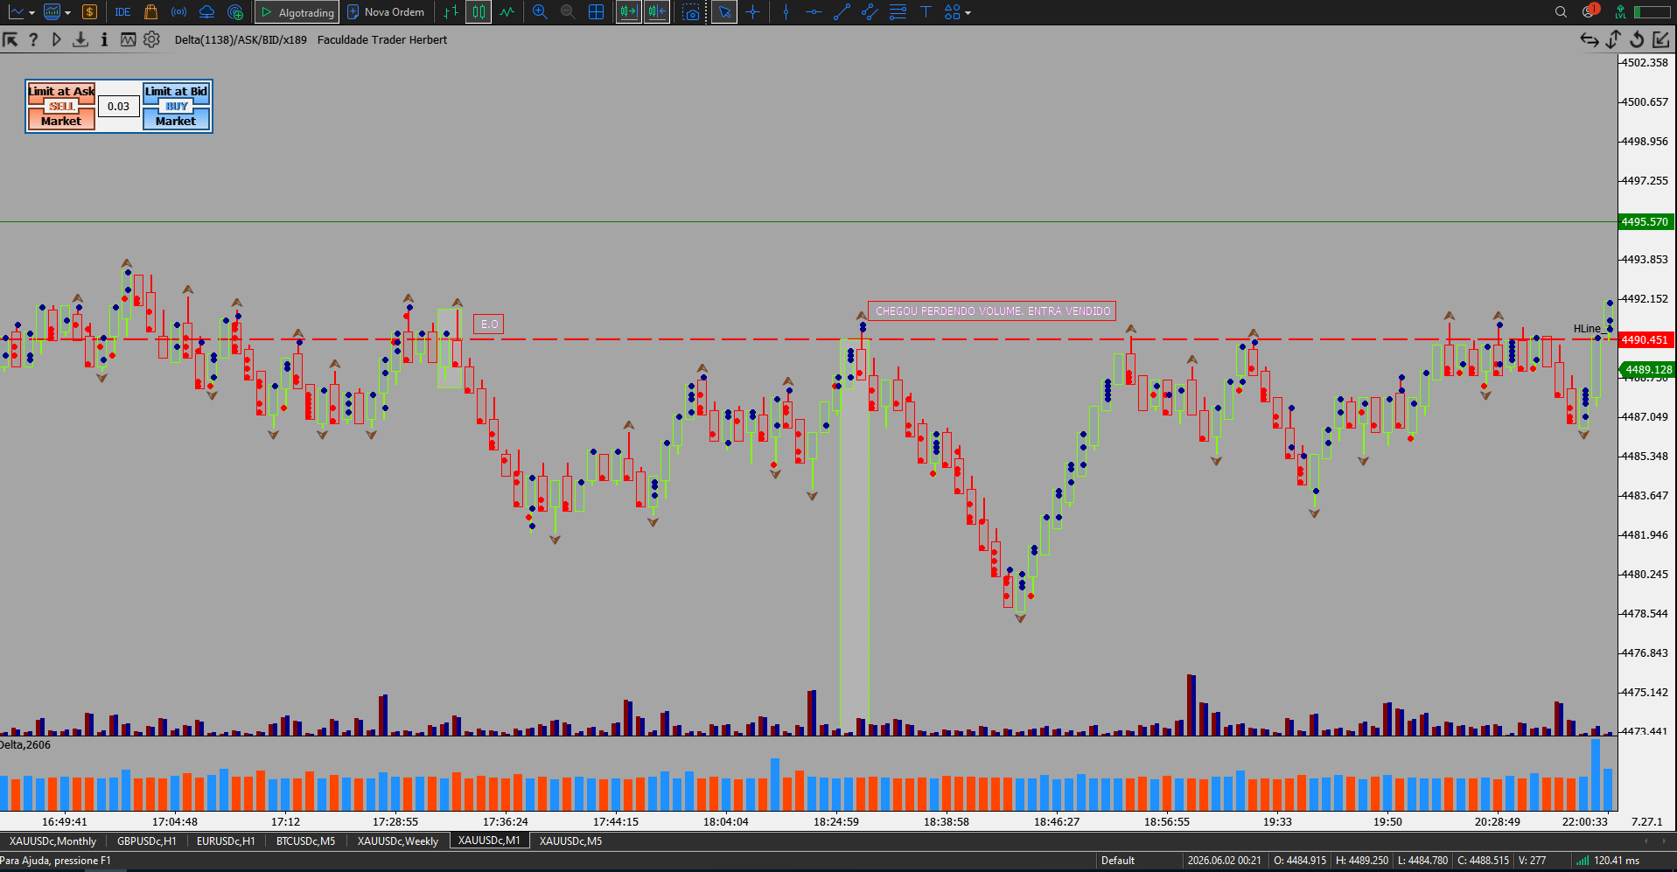Click the zoom in magnifier icon
1677x872 pixels.
(540, 12)
